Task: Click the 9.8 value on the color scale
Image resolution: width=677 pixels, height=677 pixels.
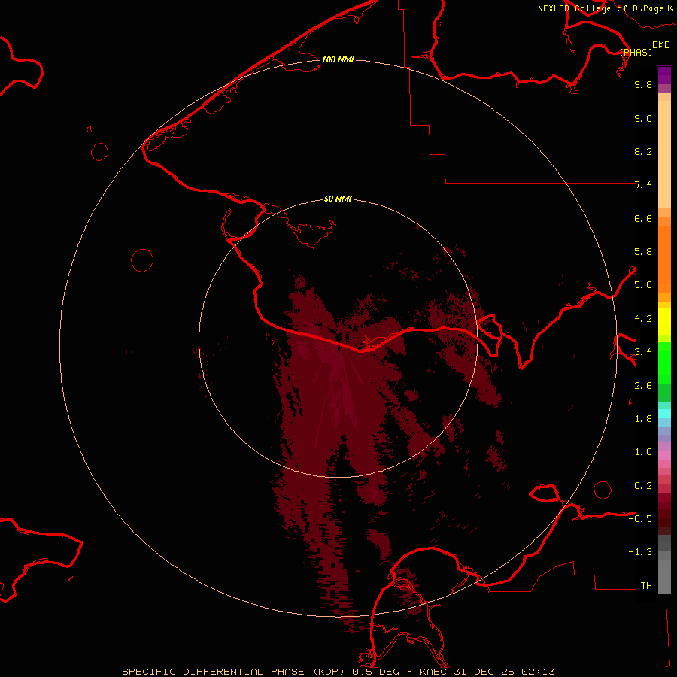Action: click(643, 84)
